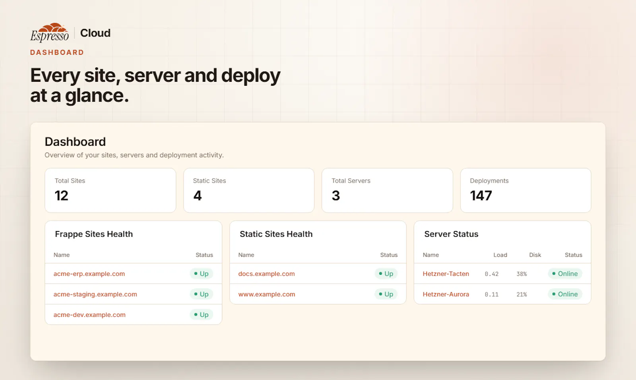636x380 pixels.
Task: Click Up status badge for acme-erp.example.com
Action: tap(201, 274)
